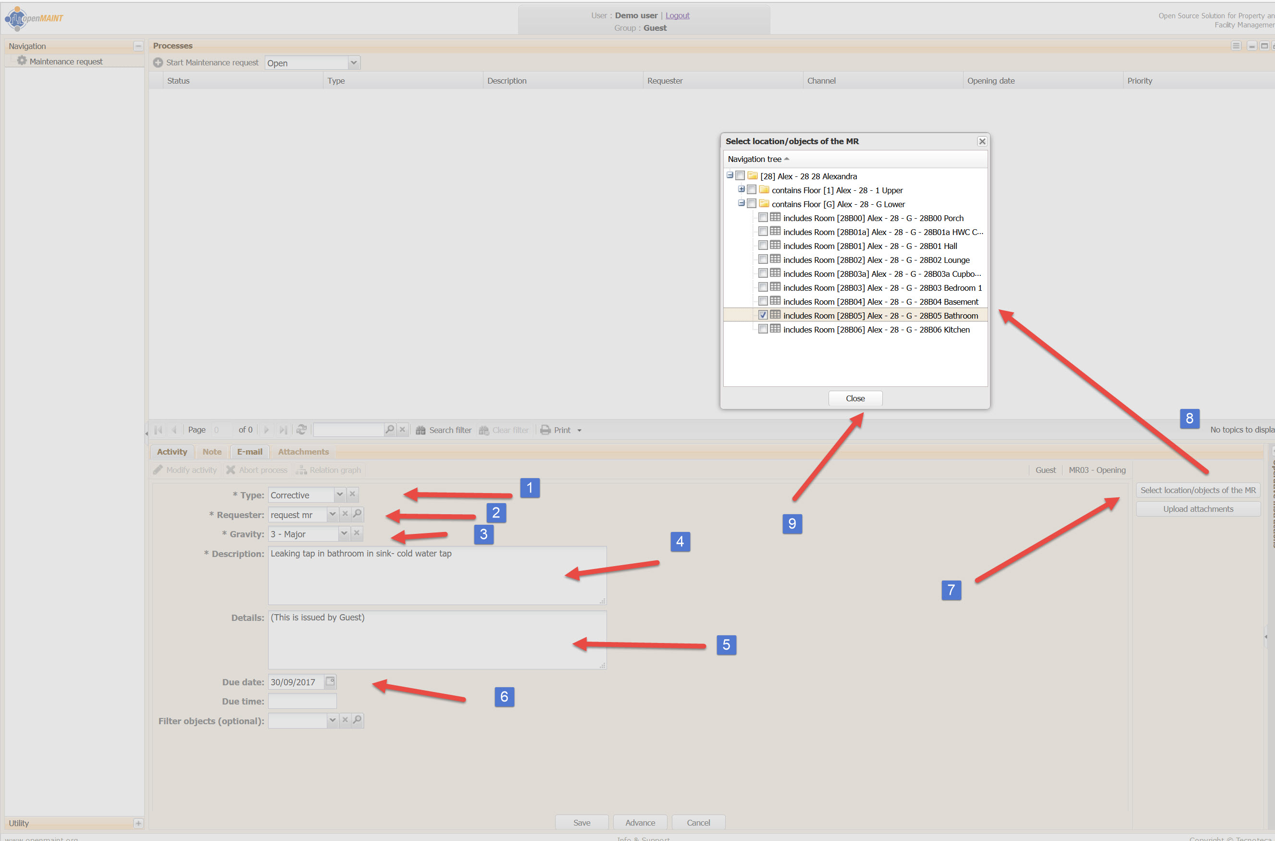1275x841 pixels.
Task: Click the Logout link
Action: point(678,15)
